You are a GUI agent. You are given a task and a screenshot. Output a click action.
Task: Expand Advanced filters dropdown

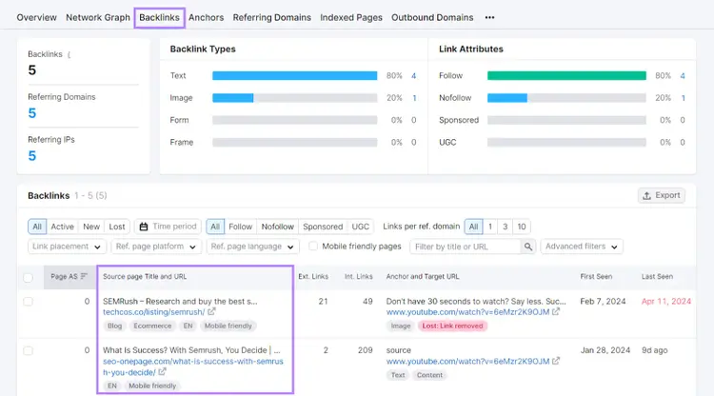(582, 247)
